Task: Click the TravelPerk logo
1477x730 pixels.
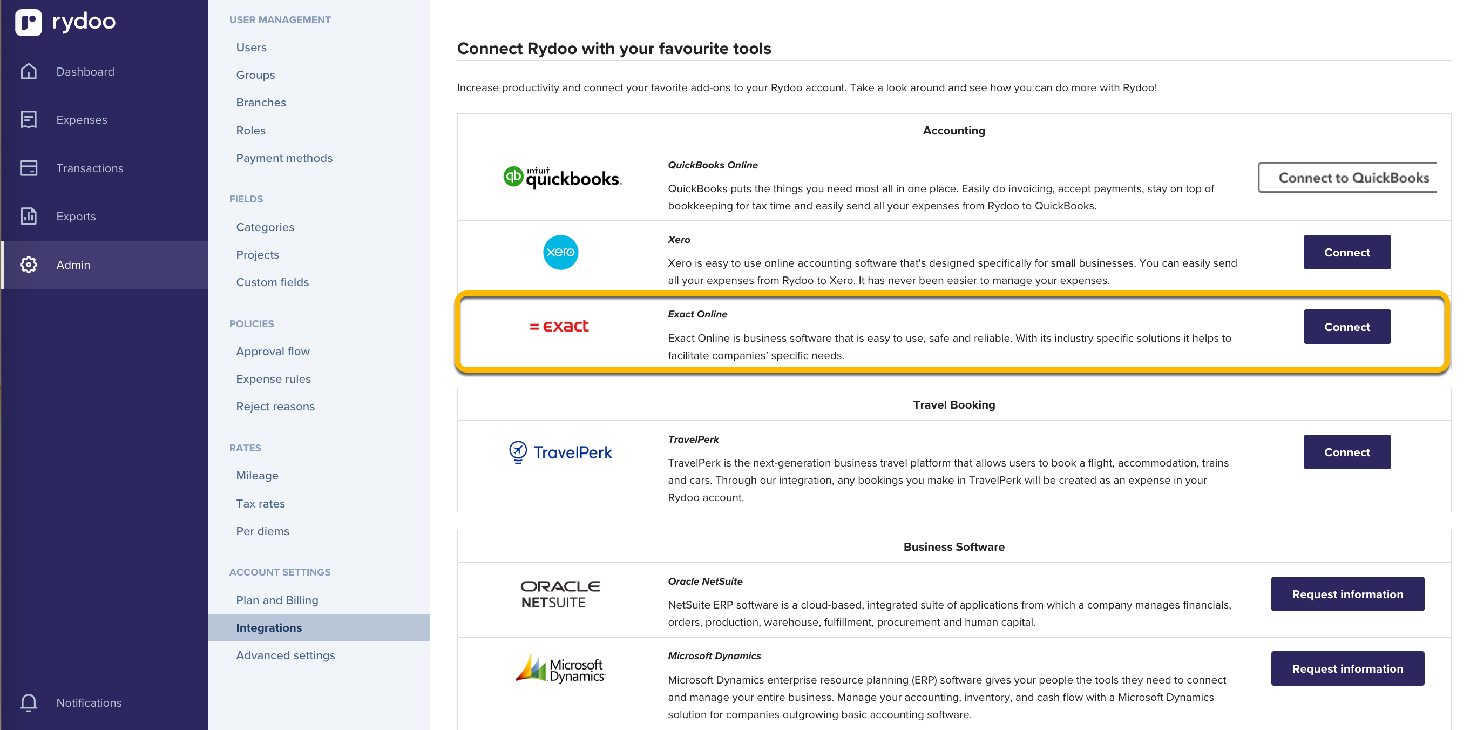Action: pos(560,452)
